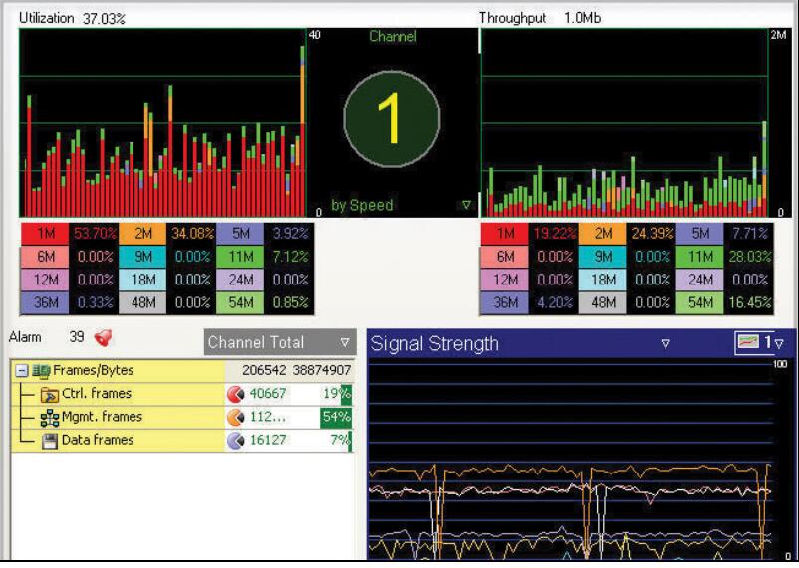799x568 pixels.
Task: Click the 36M swatch in Throughput legend
Action: click(505, 302)
